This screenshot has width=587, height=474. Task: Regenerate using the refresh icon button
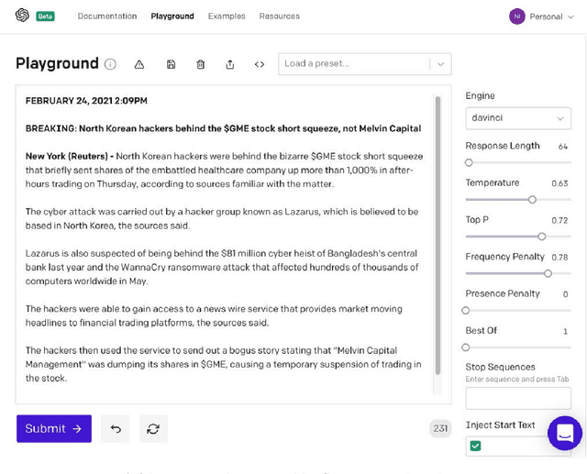(x=153, y=428)
